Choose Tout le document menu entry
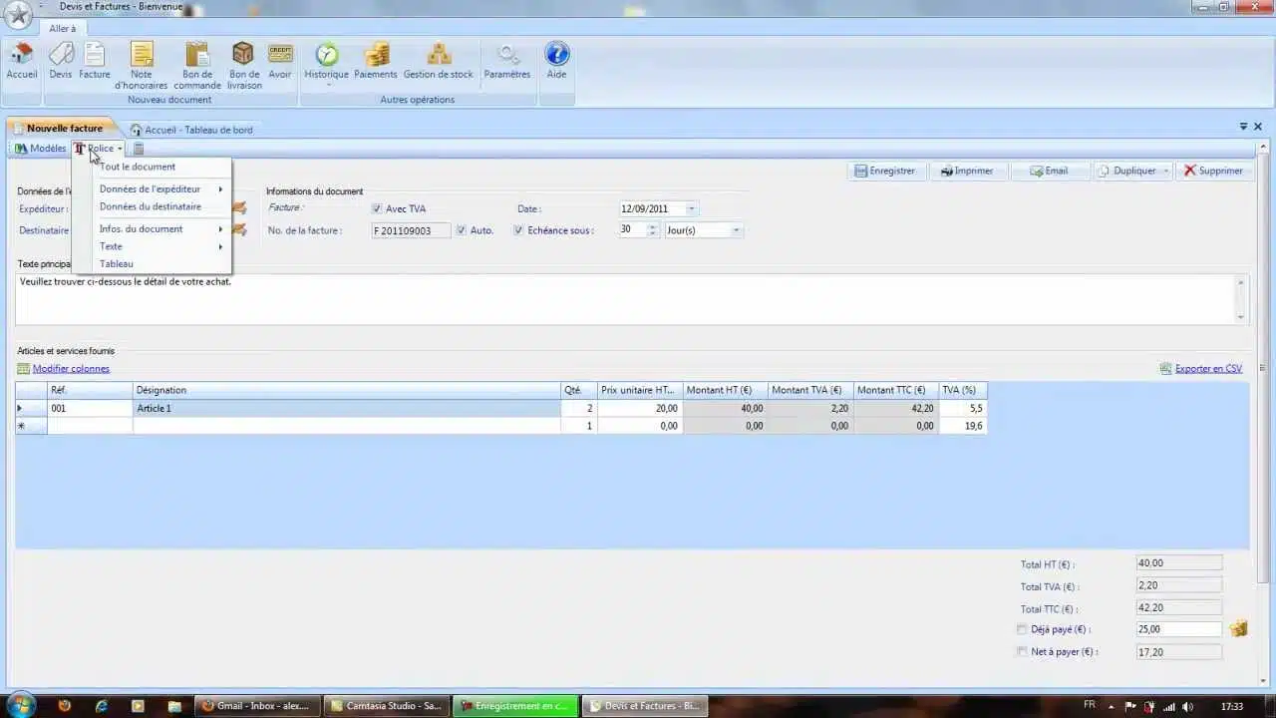The height and width of the screenshot is (718, 1276). [138, 167]
